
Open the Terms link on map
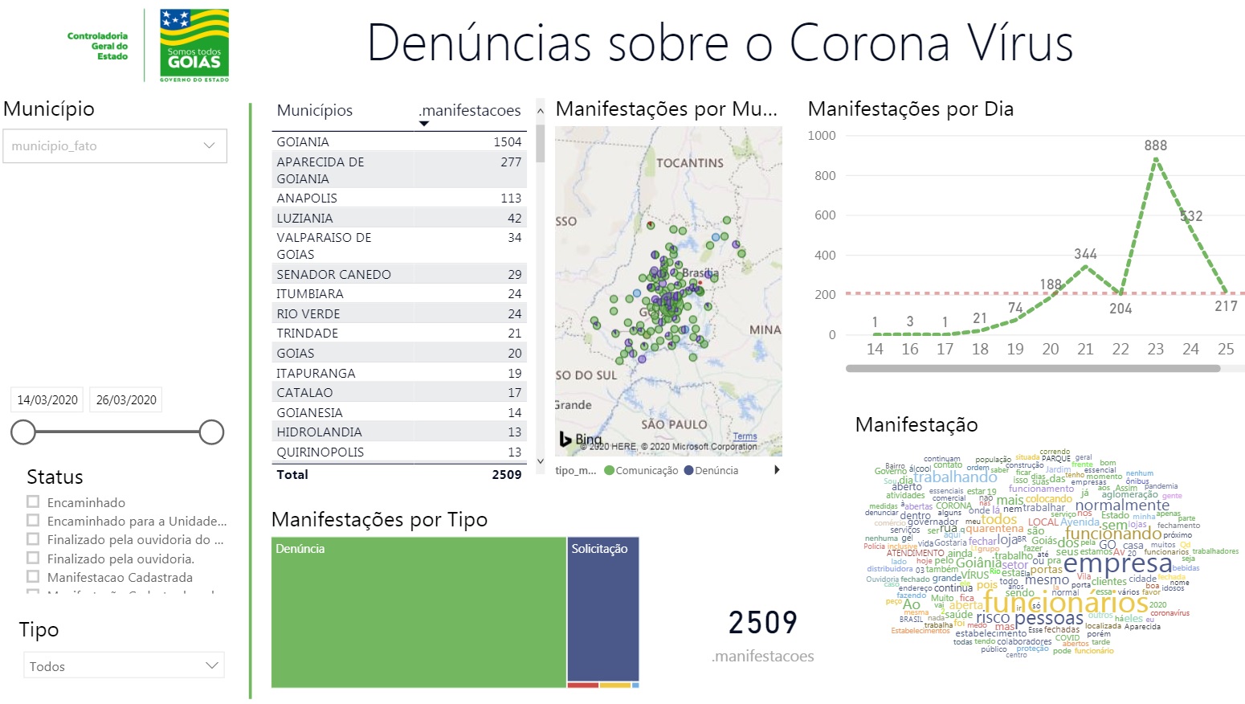pyautogui.click(x=745, y=436)
